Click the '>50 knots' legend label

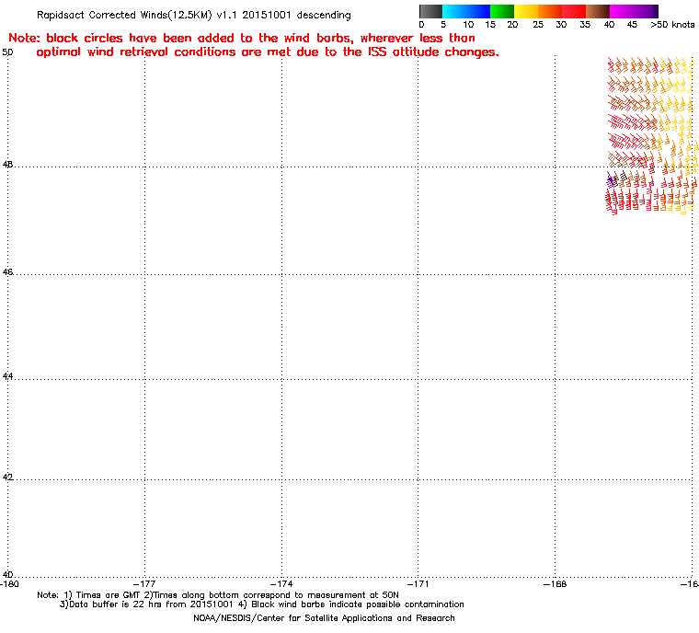[672, 25]
